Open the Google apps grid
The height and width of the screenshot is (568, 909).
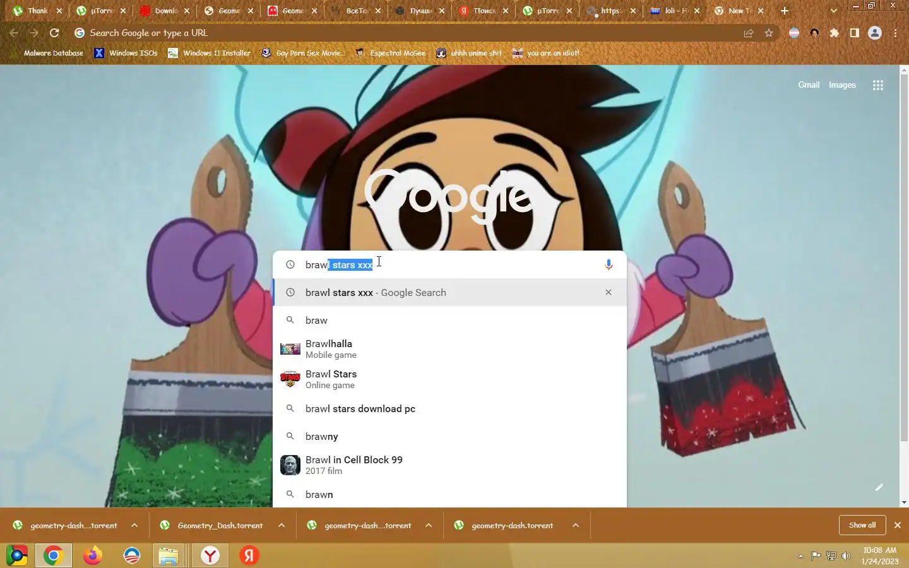click(877, 85)
